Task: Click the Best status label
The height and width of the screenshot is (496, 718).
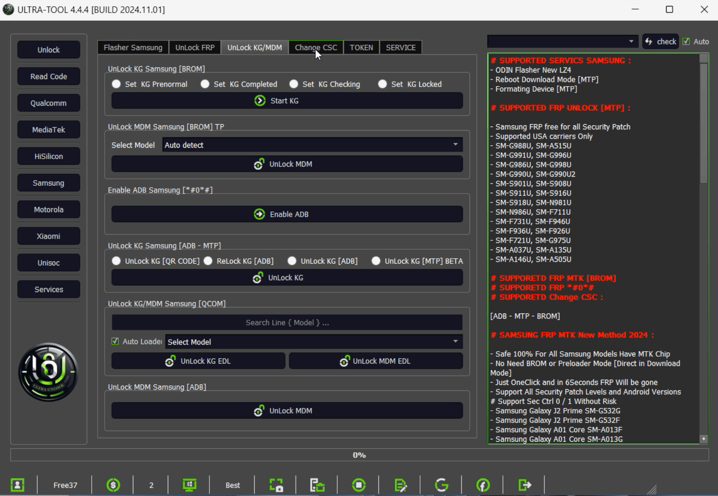Action: pyautogui.click(x=232, y=485)
